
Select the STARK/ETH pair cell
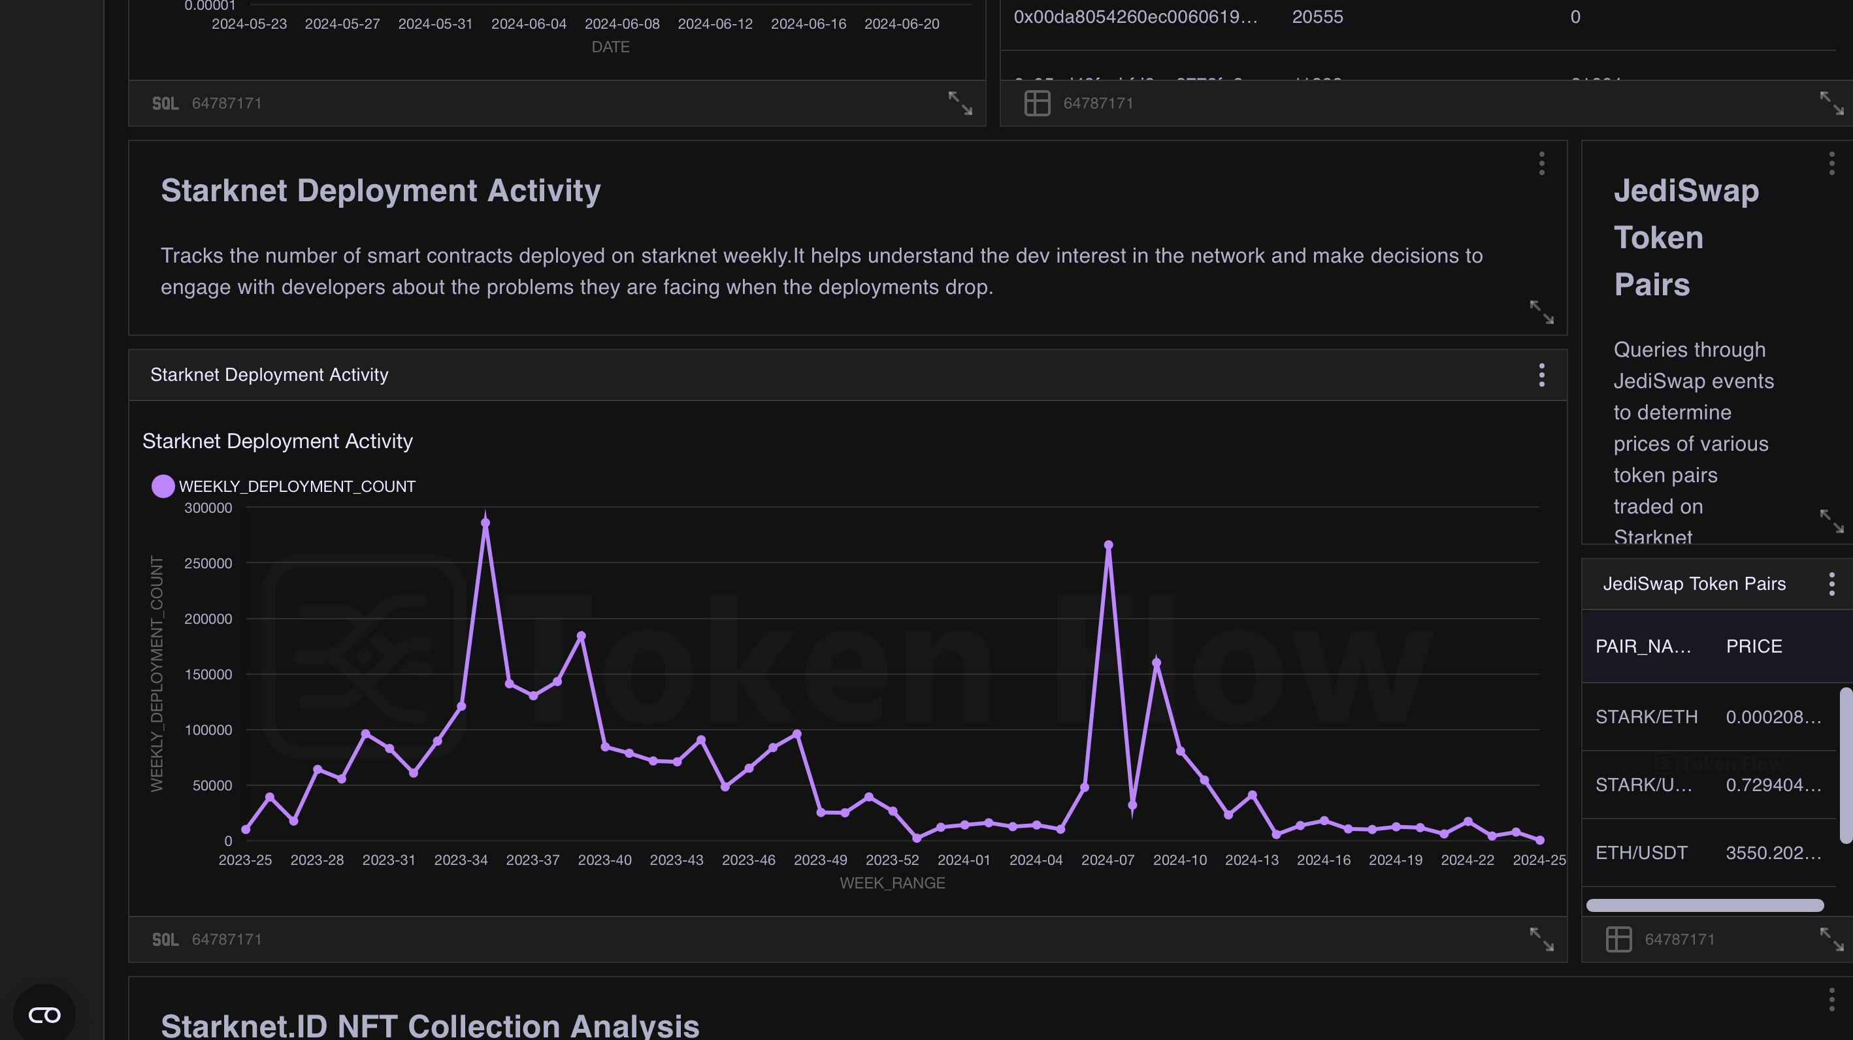pyautogui.click(x=1647, y=717)
